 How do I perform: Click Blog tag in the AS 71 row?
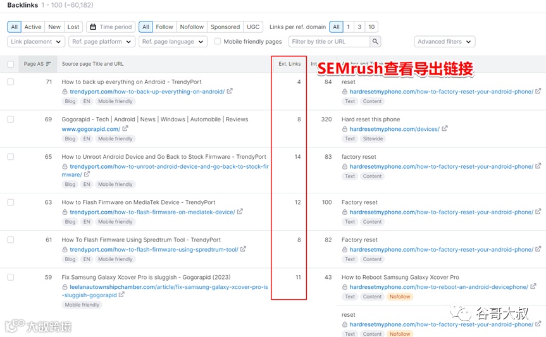pyautogui.click(x=70, y=101)
